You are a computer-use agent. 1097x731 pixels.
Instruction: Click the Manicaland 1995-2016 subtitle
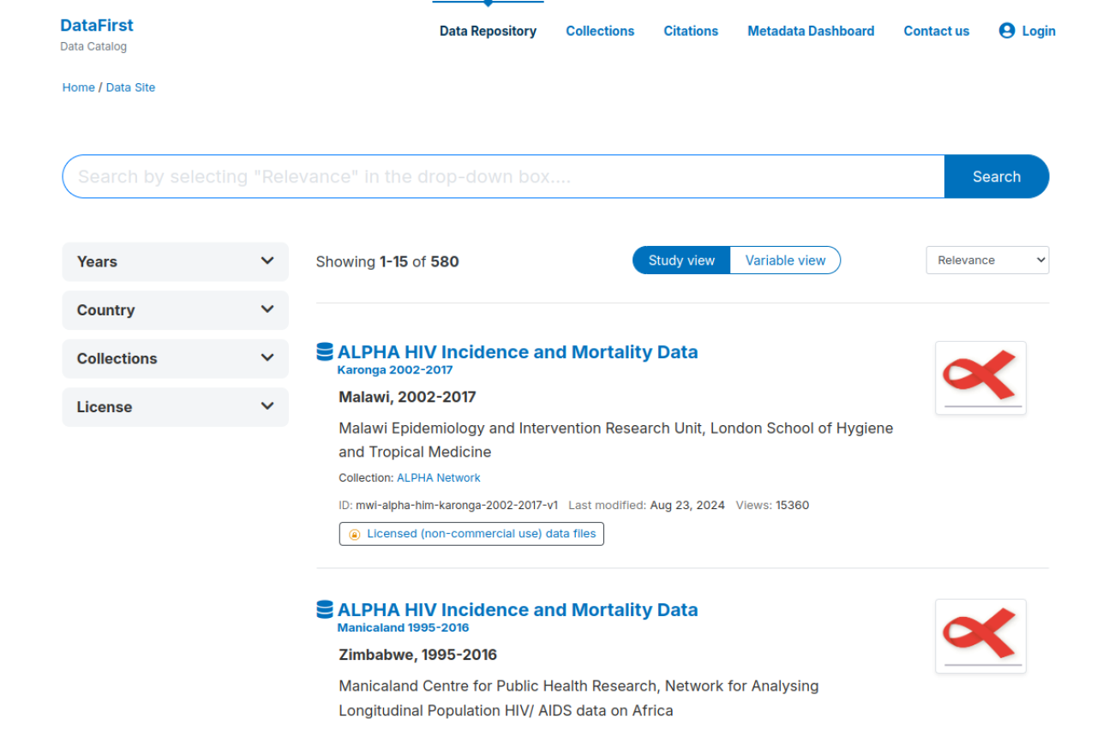coord(404,628)
